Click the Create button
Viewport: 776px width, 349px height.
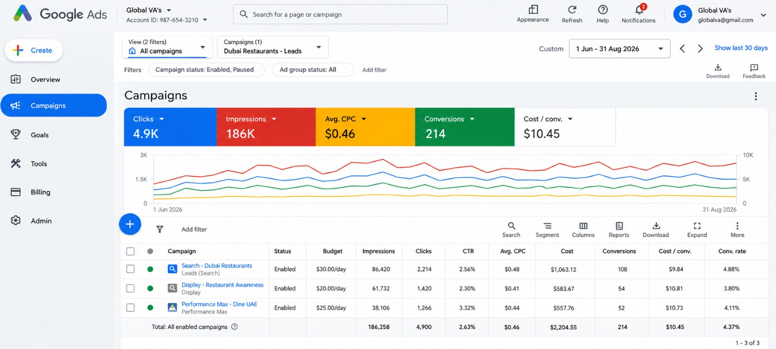33,50
